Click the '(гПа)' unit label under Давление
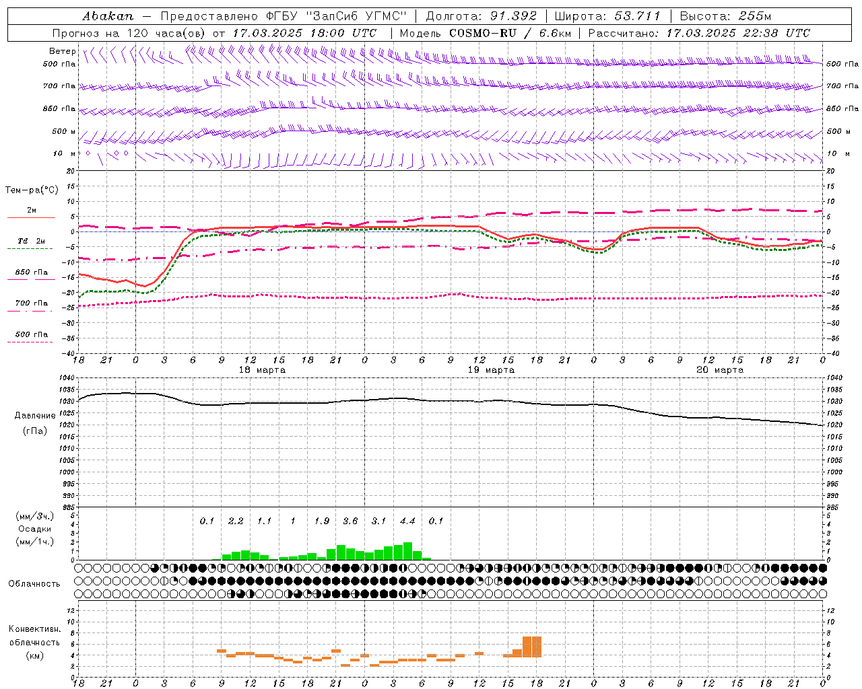The image size is (862, 689). [34, 431]
